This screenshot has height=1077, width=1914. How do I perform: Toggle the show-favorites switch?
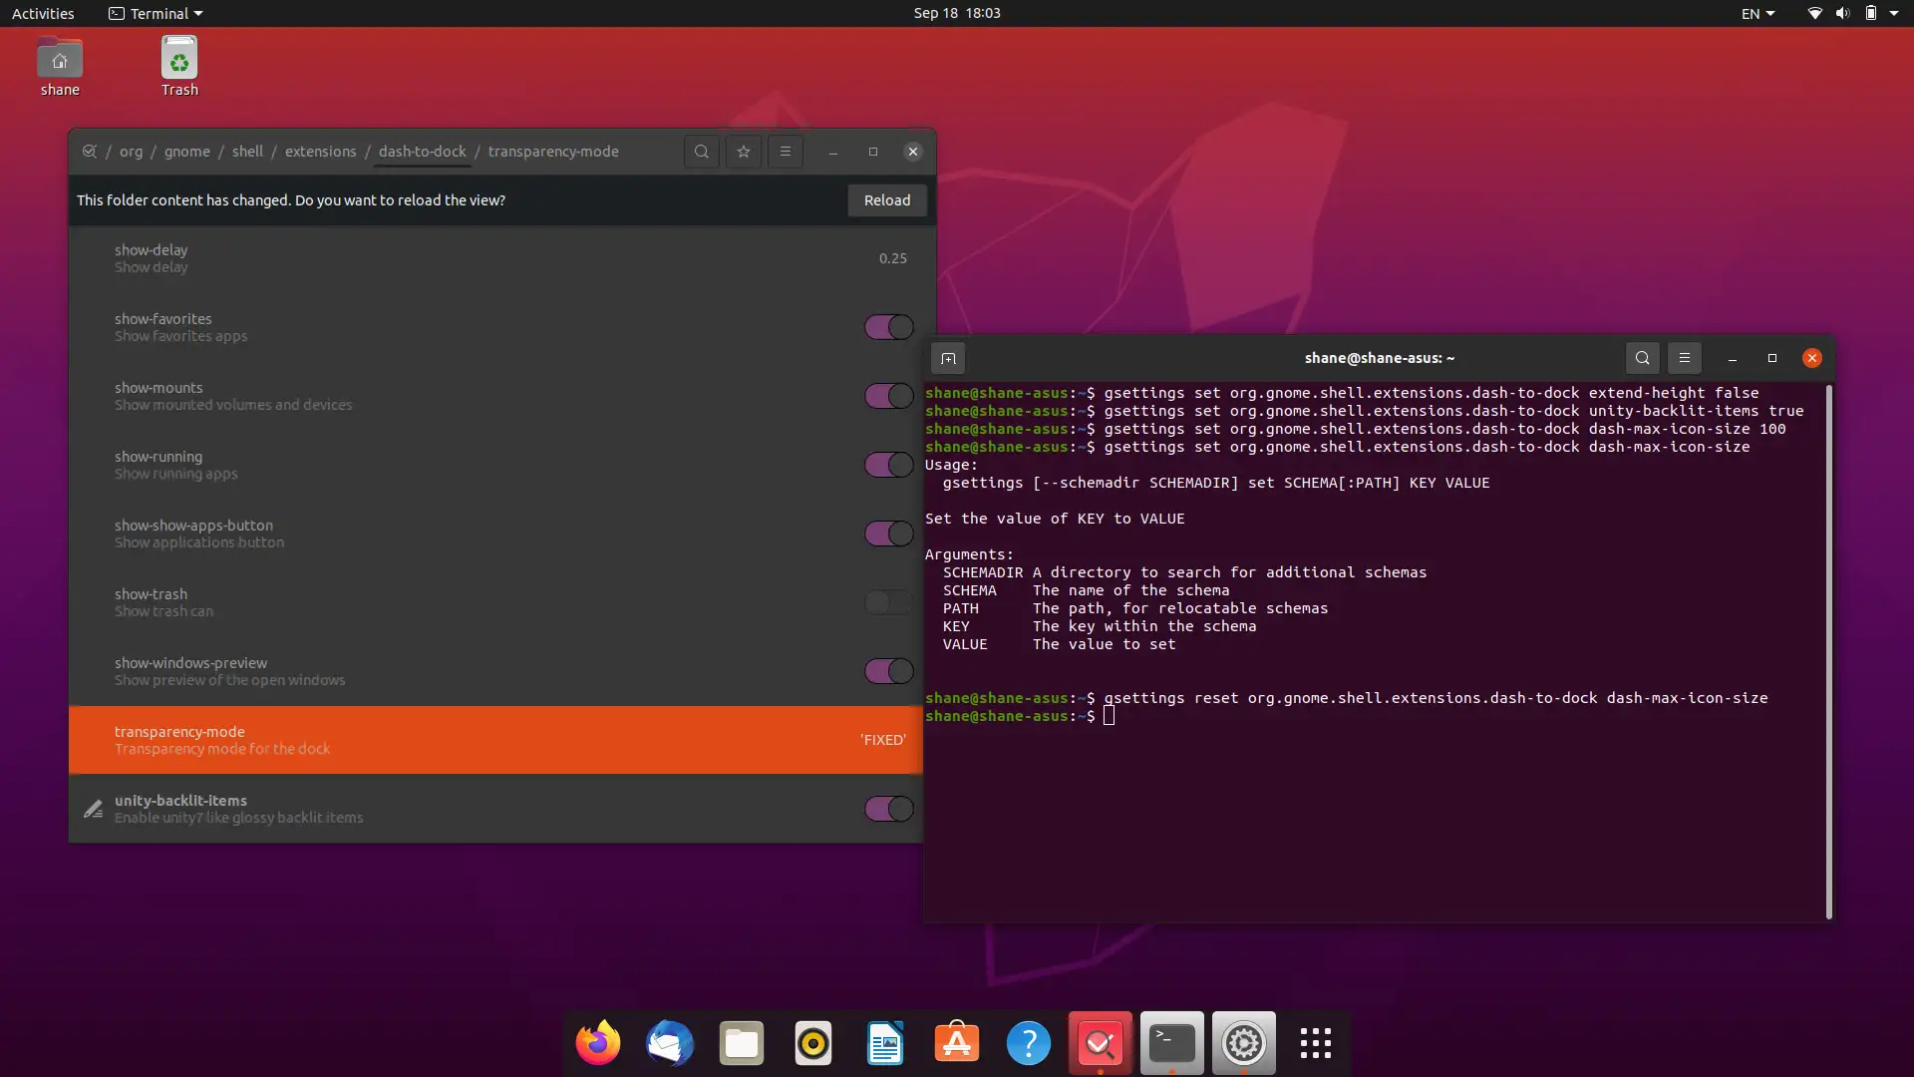888,327
